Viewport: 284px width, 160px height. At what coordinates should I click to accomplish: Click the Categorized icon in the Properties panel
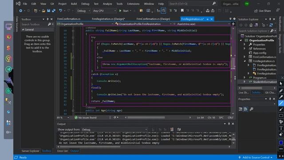241,109
